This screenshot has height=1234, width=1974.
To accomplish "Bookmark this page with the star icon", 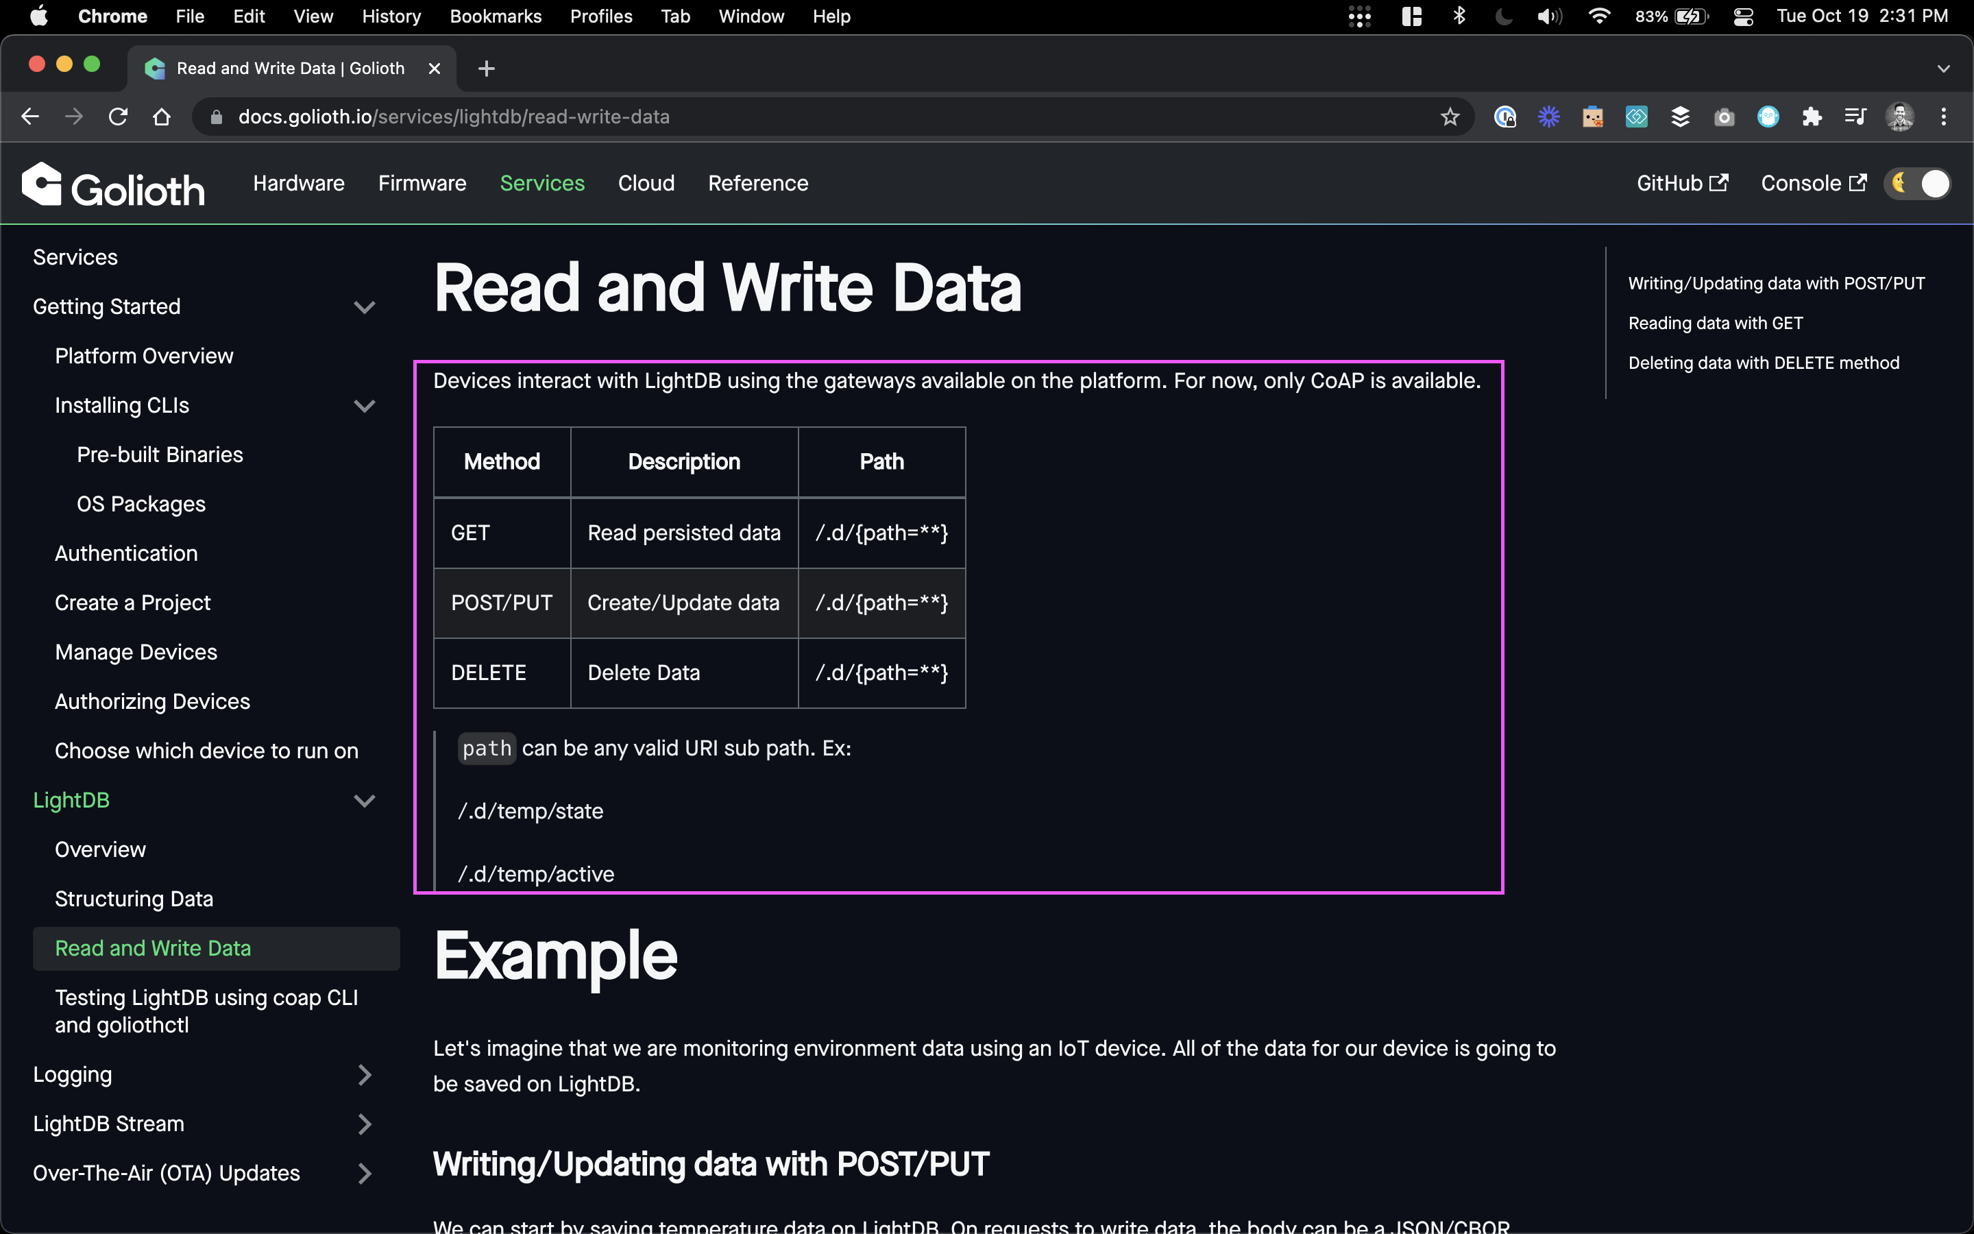I will 1450,117.
